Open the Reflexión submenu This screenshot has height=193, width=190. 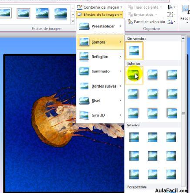click(x=100, y=57)
